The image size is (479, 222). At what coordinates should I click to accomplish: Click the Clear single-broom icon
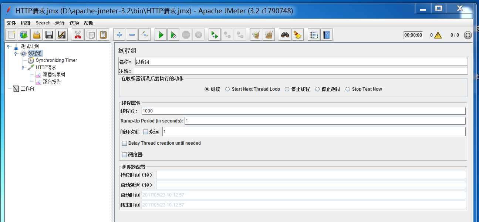pos(256,35)
